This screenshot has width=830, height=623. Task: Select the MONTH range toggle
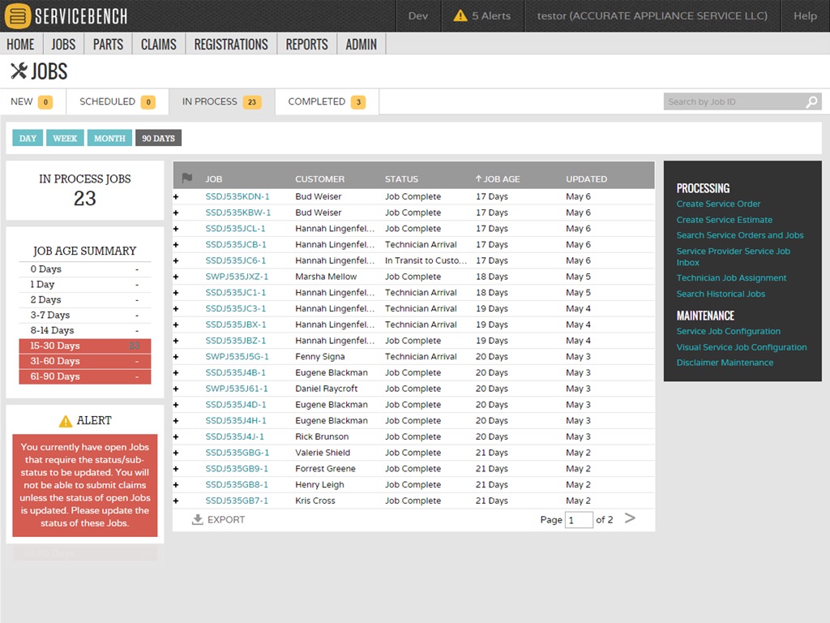point(109,138)
